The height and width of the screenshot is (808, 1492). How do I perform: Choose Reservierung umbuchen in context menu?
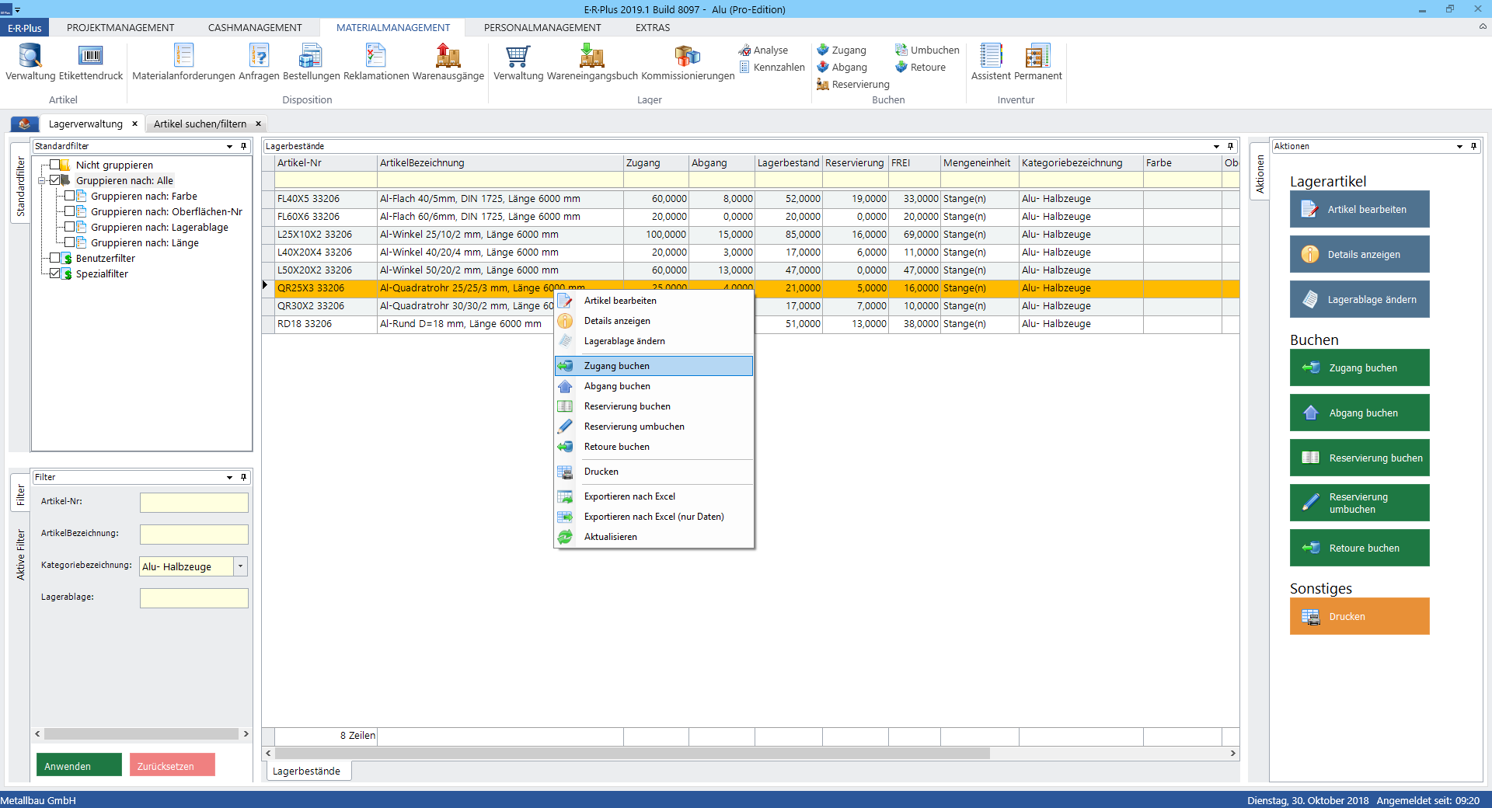(x=654, y=427)
